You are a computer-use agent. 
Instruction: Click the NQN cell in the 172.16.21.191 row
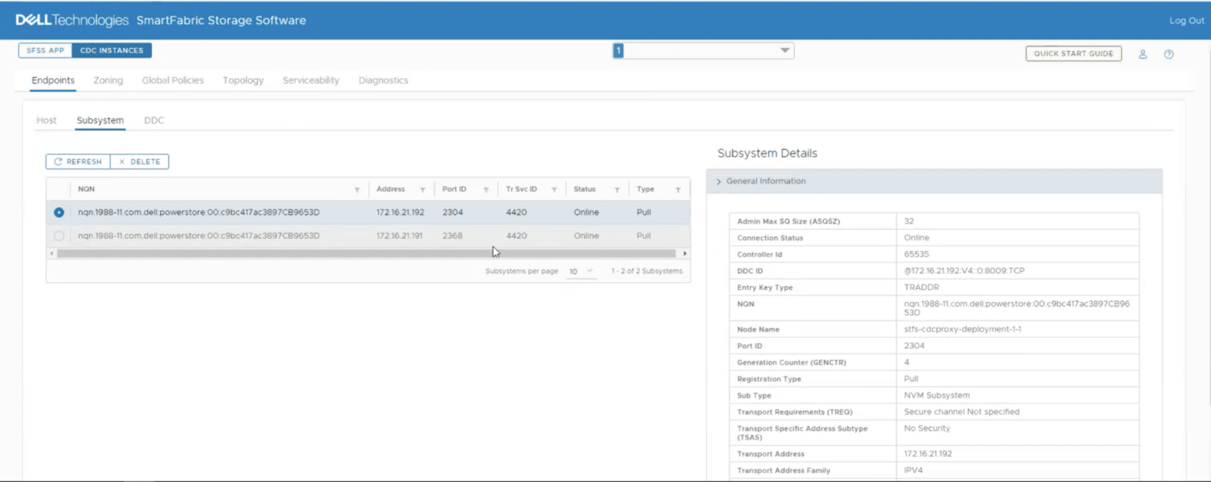[199, 235]
